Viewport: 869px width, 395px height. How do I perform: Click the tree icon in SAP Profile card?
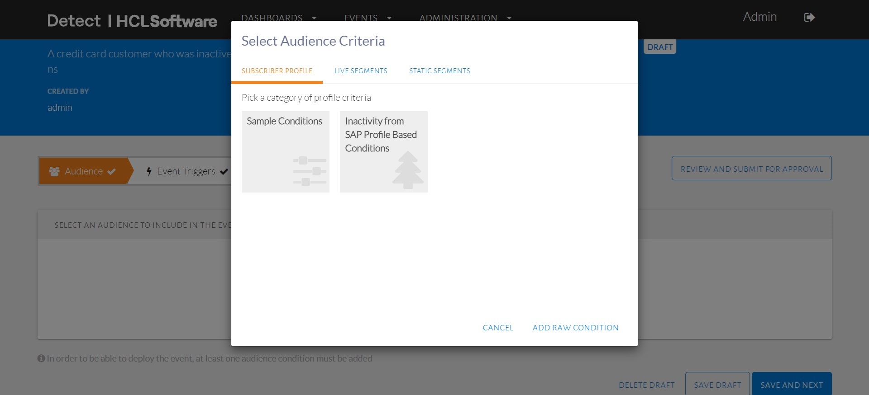(408, 170)
